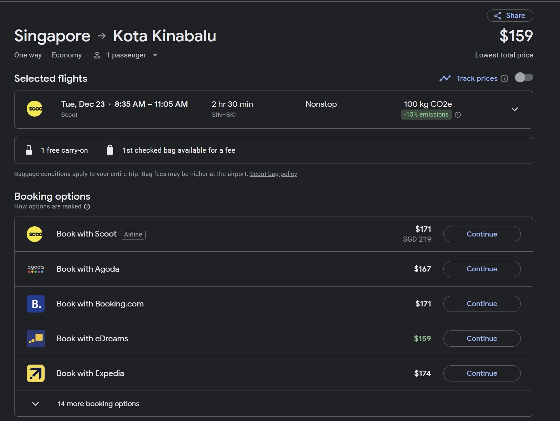Click Book with Agoda label
The image size is (560, 421).
pos(88,269)
